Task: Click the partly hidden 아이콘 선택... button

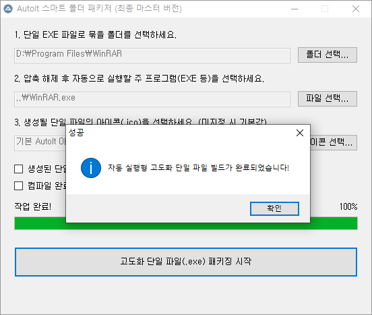Action: point(334,142)
